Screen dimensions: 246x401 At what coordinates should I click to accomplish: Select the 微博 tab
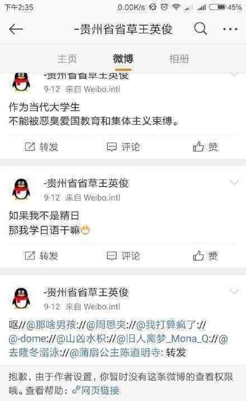point(123,59)
